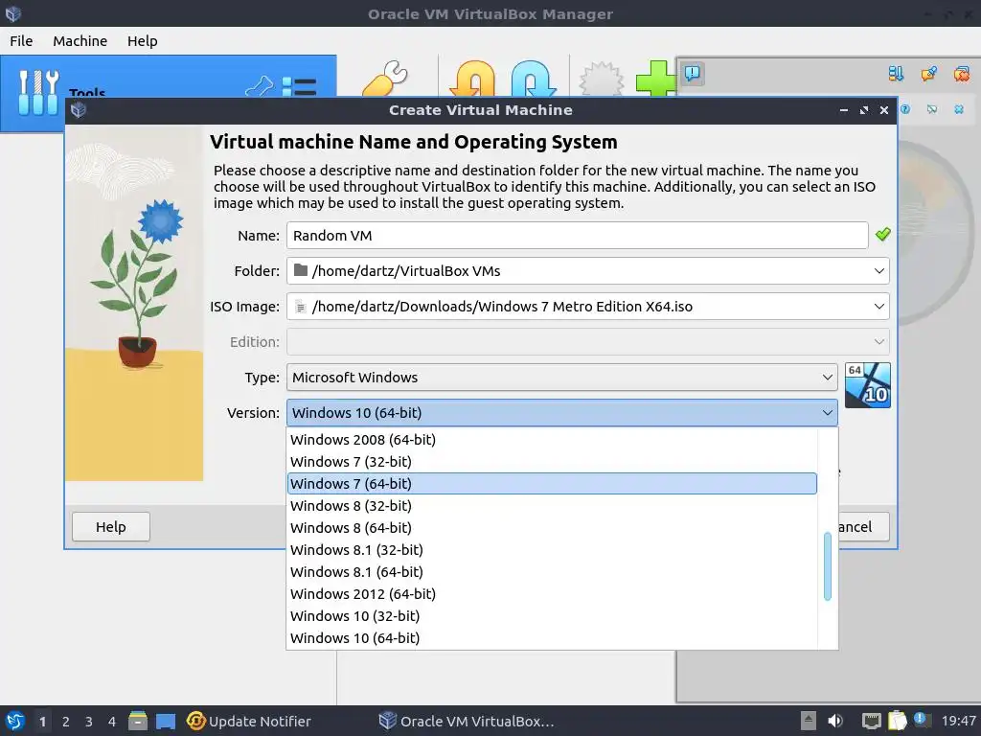This screenshot has height=736, width=981.
Task: Switch to workspace 1
Action: [42, 722]
